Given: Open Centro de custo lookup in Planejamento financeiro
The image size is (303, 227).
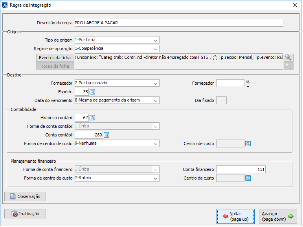Looking at the screenshot, I should coord(248,178).
